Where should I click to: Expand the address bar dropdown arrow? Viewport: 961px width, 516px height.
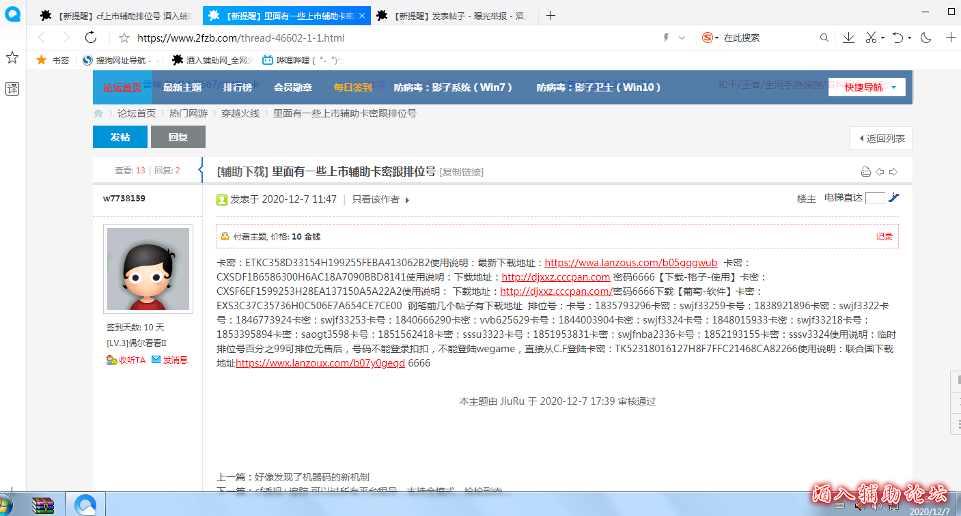pos(682,38)
